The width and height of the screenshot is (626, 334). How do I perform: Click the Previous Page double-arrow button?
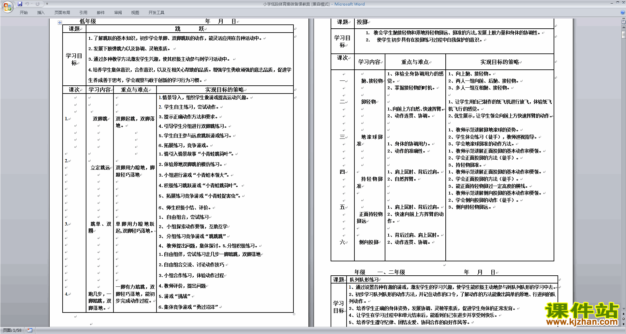(623, 314)
